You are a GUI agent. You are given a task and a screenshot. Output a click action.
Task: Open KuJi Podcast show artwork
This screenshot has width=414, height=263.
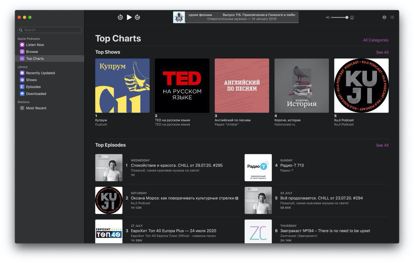point(361,86)
